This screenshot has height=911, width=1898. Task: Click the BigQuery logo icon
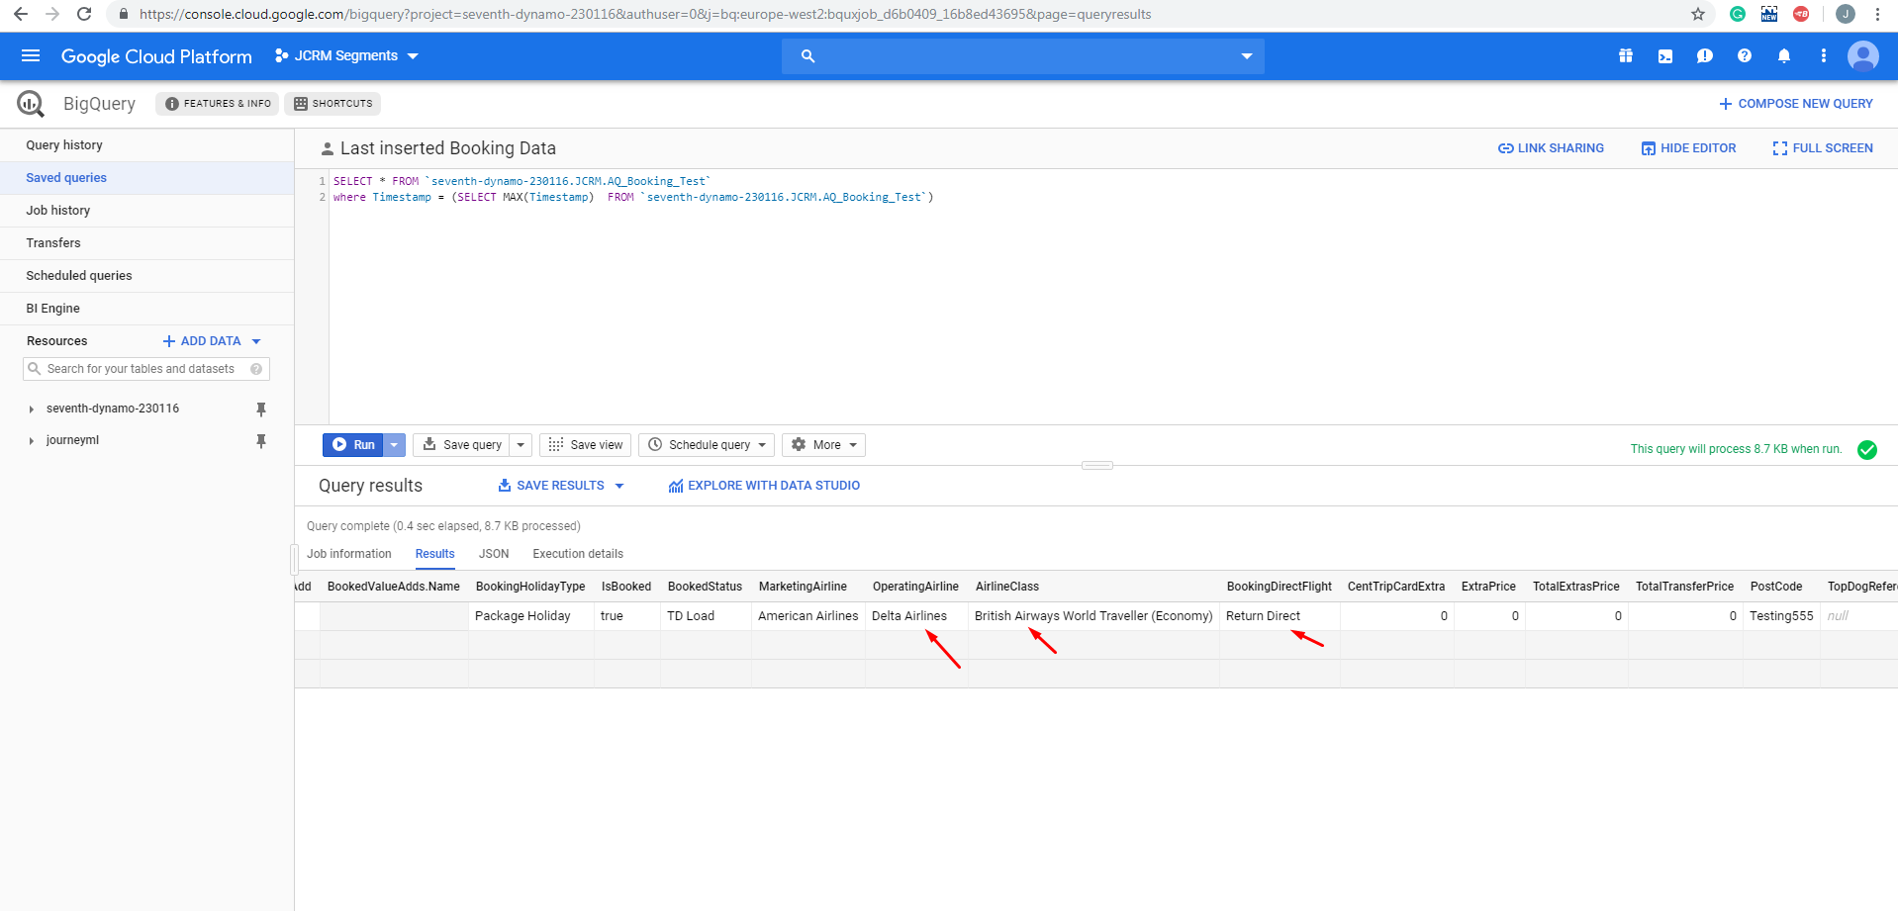31,104
